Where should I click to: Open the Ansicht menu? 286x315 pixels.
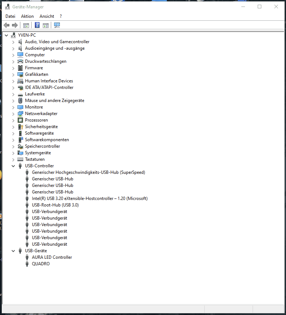(x=47, y=16)
